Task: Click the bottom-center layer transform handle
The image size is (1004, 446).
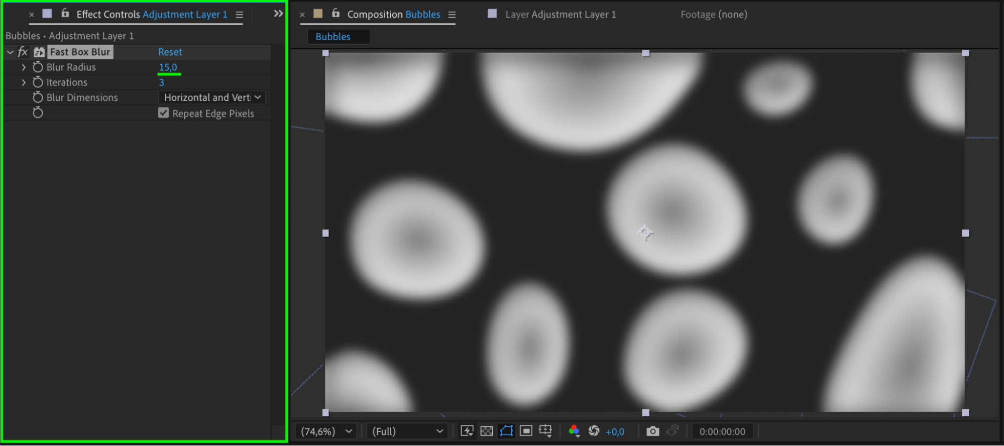Action: click(x=646, y=413)
